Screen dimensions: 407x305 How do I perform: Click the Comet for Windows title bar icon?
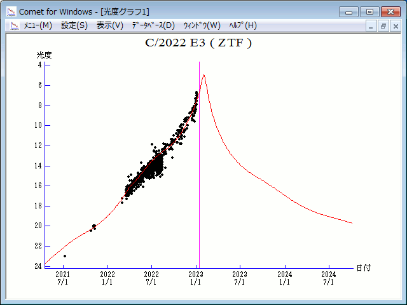click(x=11, y=11)
